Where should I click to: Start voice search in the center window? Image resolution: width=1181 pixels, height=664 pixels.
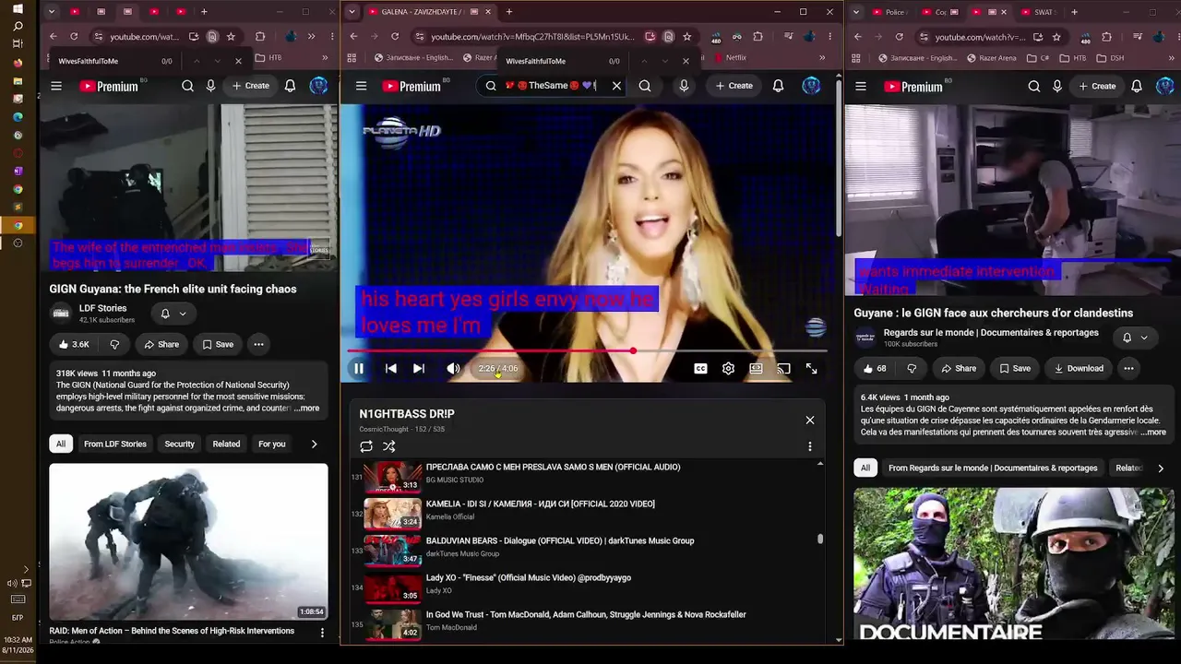coord(684,86)
